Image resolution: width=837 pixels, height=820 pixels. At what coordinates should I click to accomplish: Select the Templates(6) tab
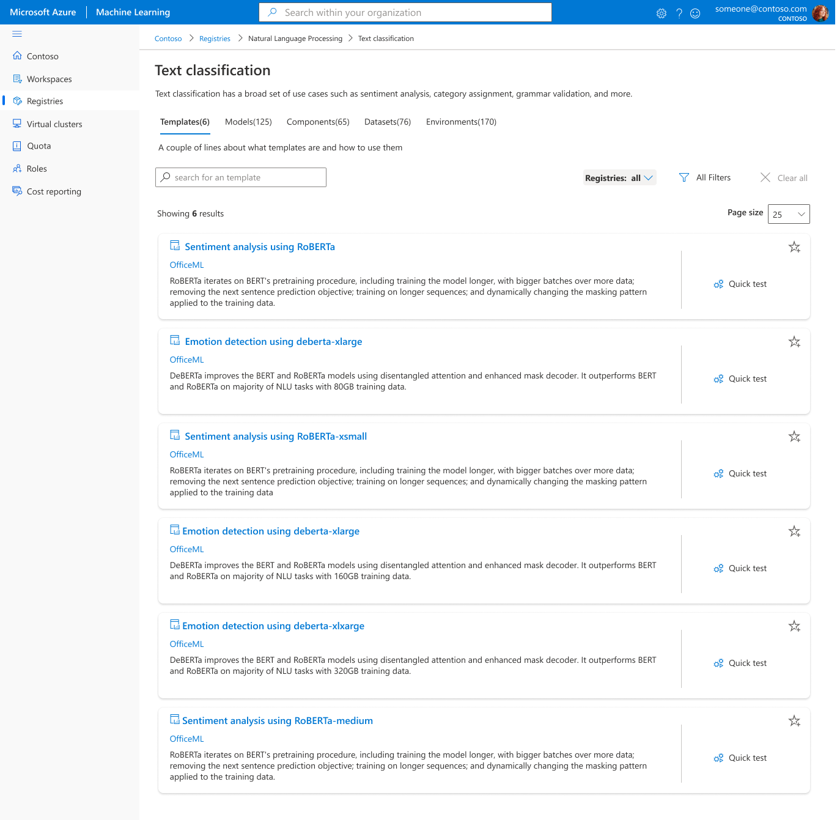click(x=185, y=122)
